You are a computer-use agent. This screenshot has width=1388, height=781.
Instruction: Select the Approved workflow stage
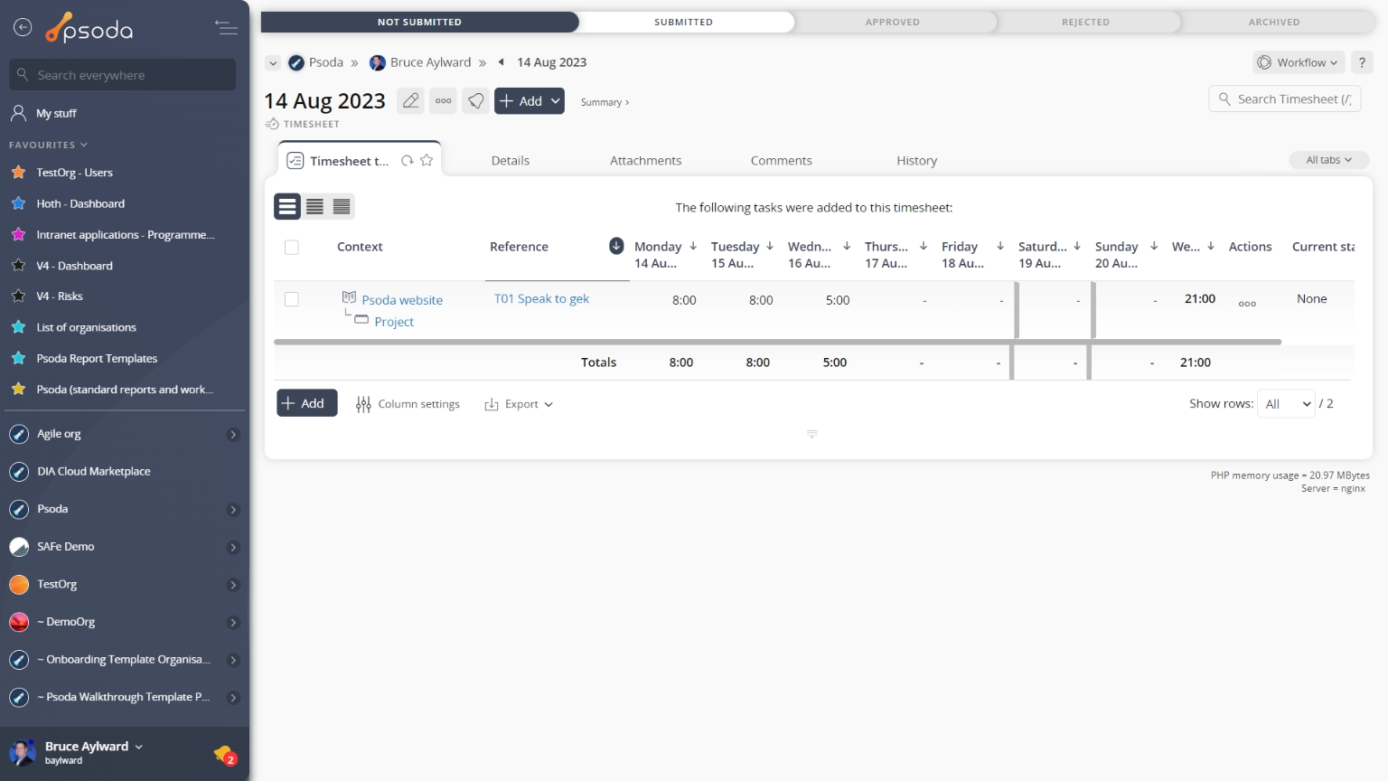point(893,22)
